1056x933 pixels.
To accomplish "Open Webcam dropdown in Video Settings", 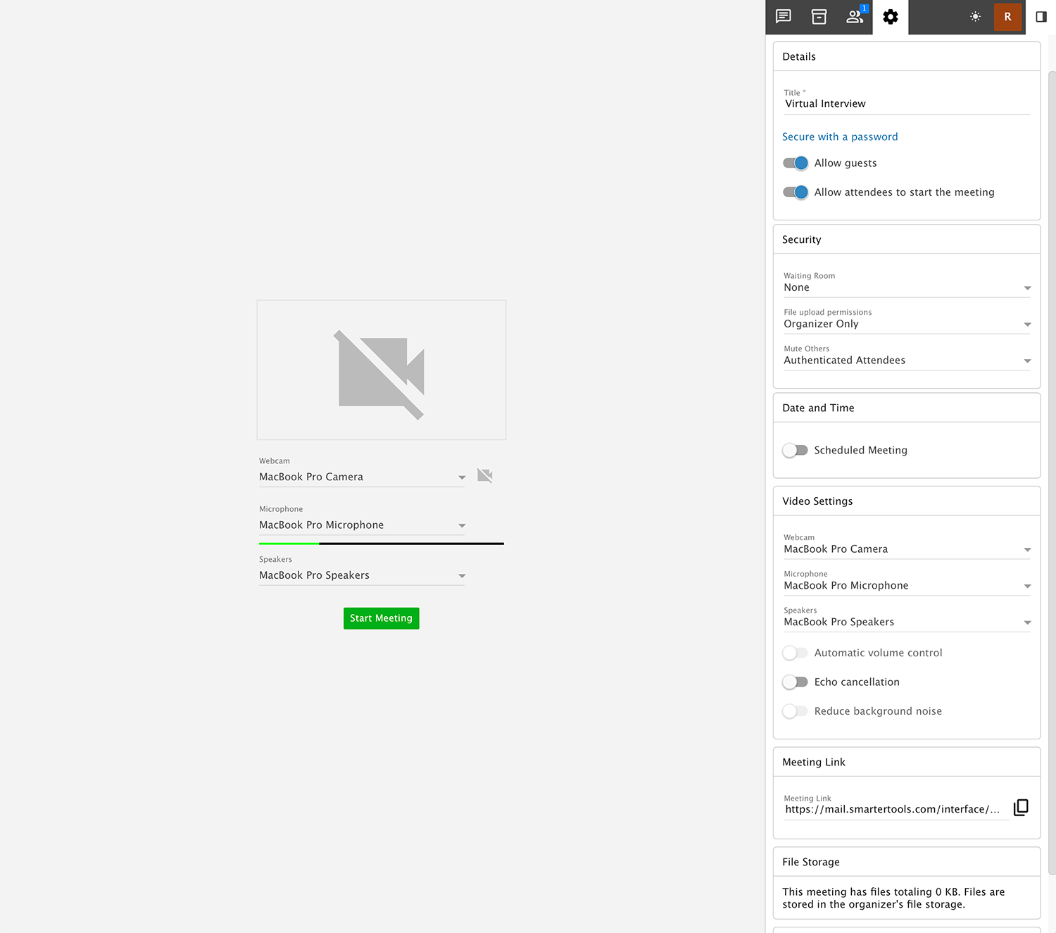I will point(907,545).
